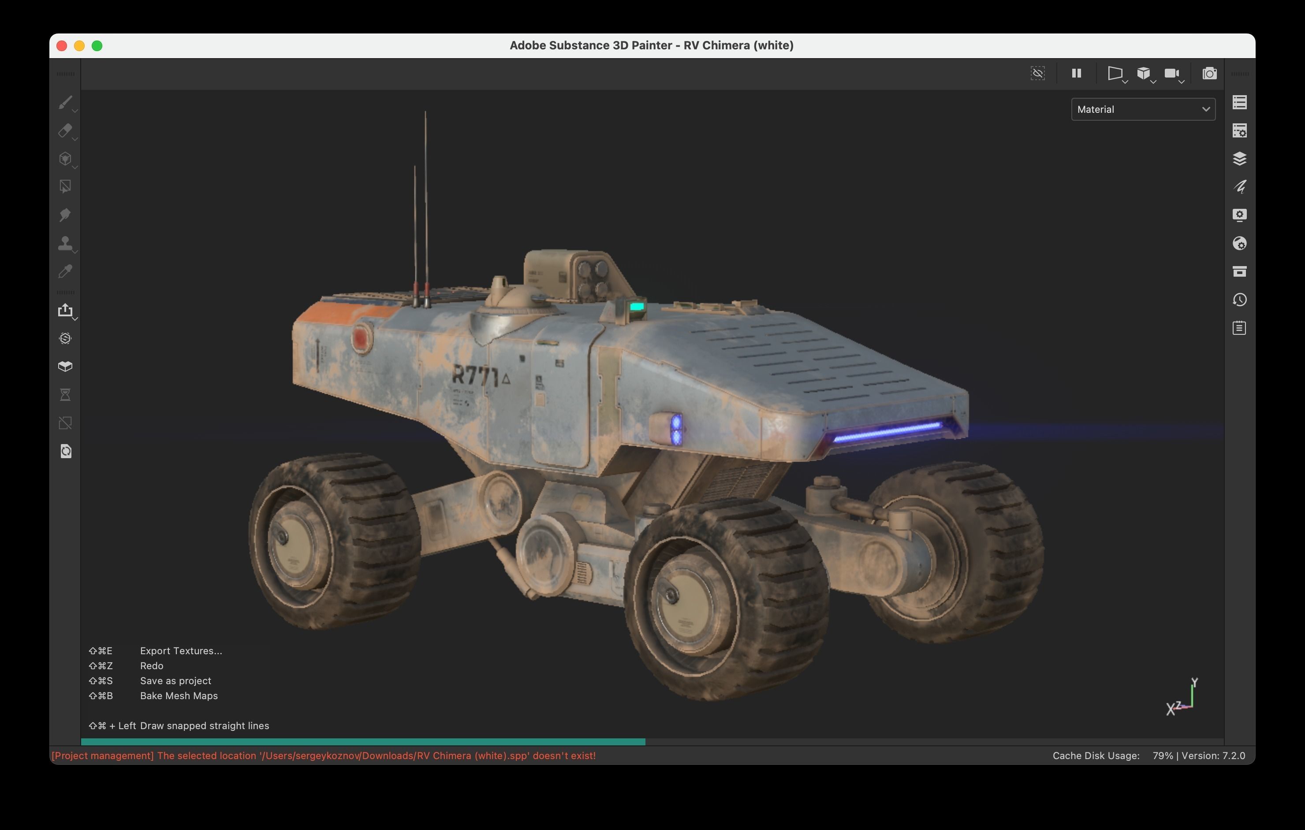Click the teal progress bar at bottom
Image resolution: width=1305 pixels, height=830 pixels.
click(363, 742)
